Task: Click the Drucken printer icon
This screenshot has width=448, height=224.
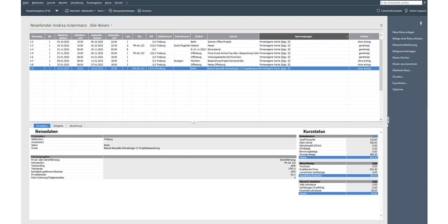Action: pos(139,11)
